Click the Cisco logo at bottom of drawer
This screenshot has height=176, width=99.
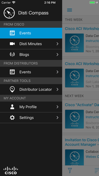[x=11, y=170]
